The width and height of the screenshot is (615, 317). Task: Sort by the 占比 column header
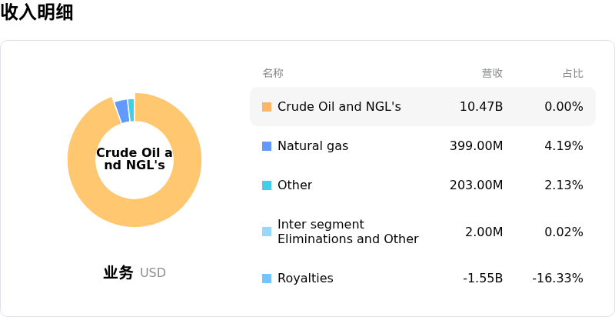[x=573, y=73]
